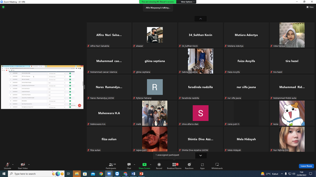Select the rania putri h tile
316x177 pixels.
[246, 113]
